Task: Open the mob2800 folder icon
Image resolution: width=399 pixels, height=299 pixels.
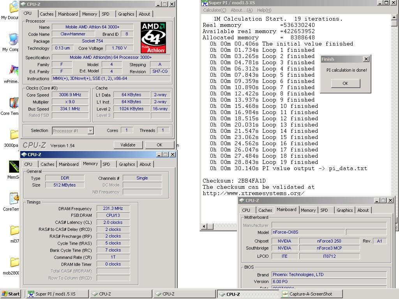Action: coord(14,262)
